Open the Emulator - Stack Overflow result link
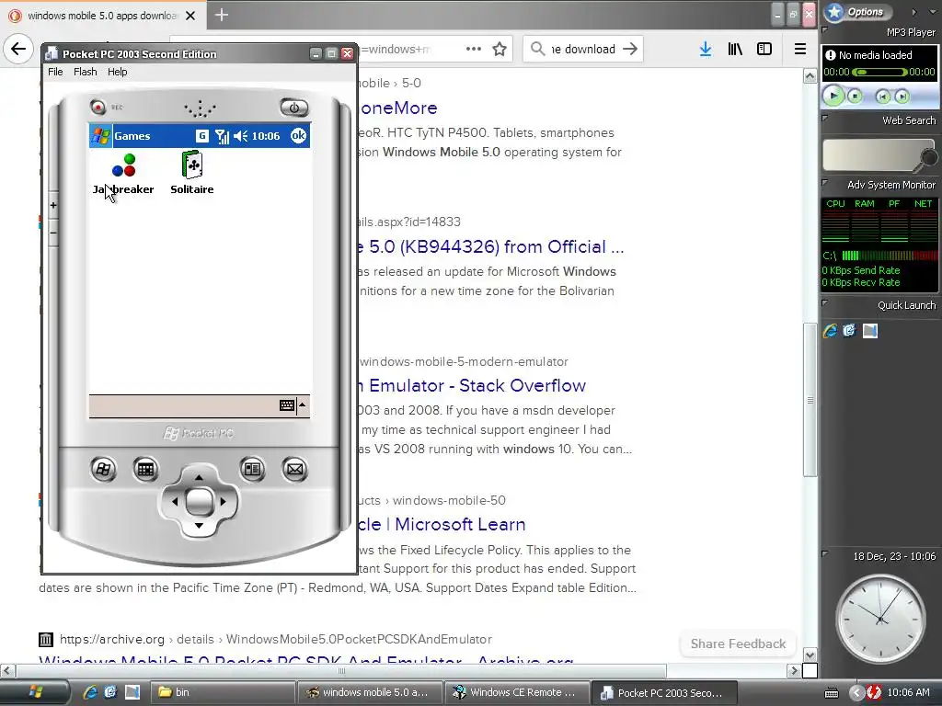The height and width of the screenshot is (706, 942). pos(473,385)
